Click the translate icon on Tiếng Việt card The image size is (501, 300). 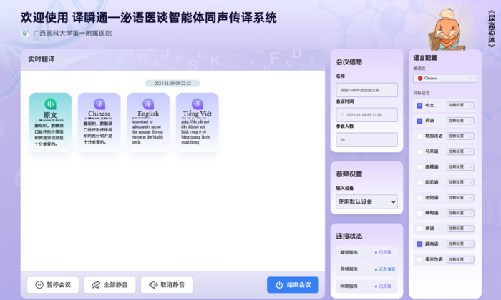coord(197,104)
